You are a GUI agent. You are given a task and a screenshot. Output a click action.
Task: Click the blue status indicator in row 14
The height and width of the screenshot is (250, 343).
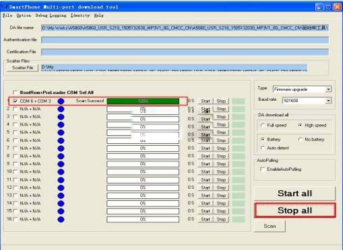pos(61,204)
